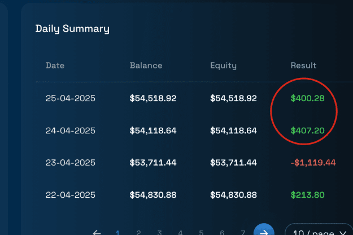Click equity $54,830.88 for 22-04-2025

point(233,195)
